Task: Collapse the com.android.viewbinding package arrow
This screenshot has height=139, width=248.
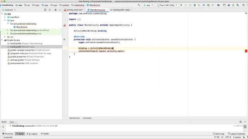Action: (8, 24)
